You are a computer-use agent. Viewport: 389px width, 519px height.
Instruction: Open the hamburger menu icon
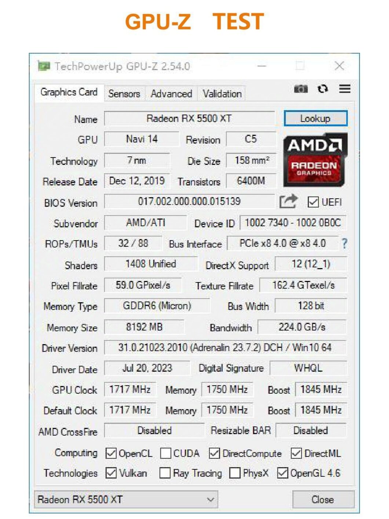pyautogui.click(x=345, y=89)
